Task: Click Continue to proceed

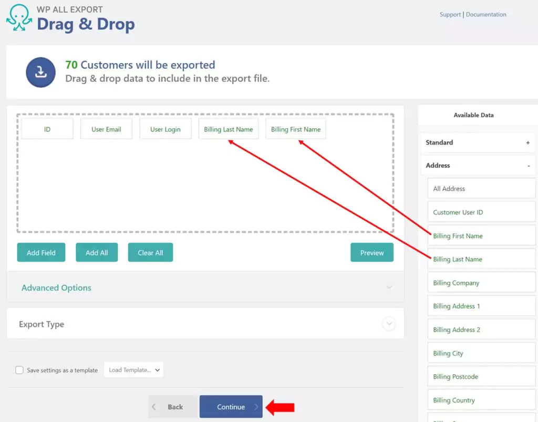Action: pyautogui.click(x=231, y=407)
